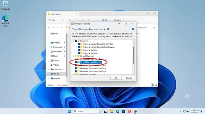
Task: Open the Windows Start menu
Action: [x=69, y=111]
